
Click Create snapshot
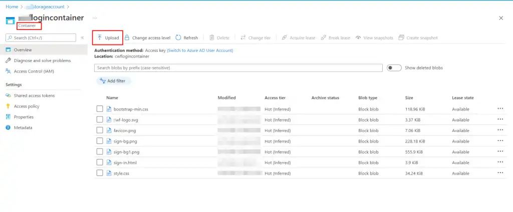click(x=418, y=38)
